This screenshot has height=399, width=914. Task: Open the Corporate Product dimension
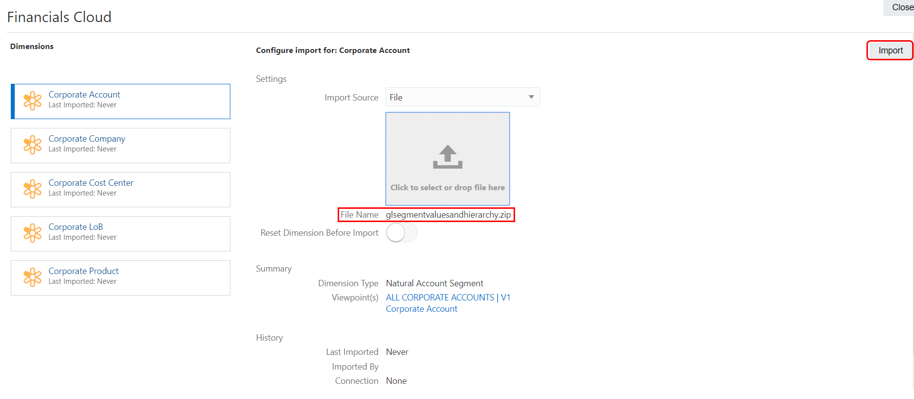[x=83, y=271]
